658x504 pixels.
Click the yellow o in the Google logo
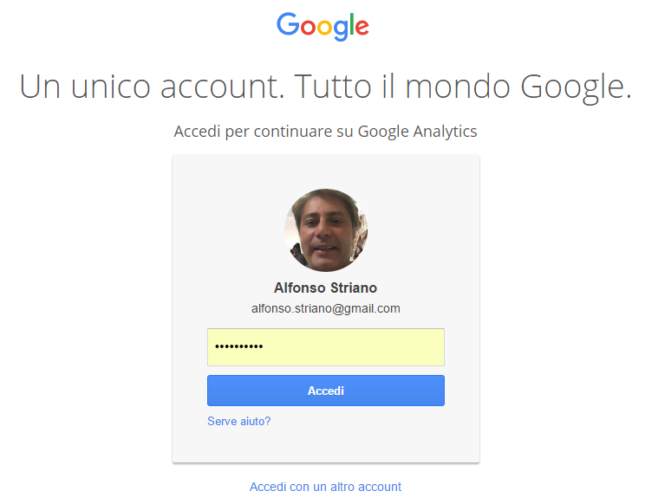[x=324, y=28]
